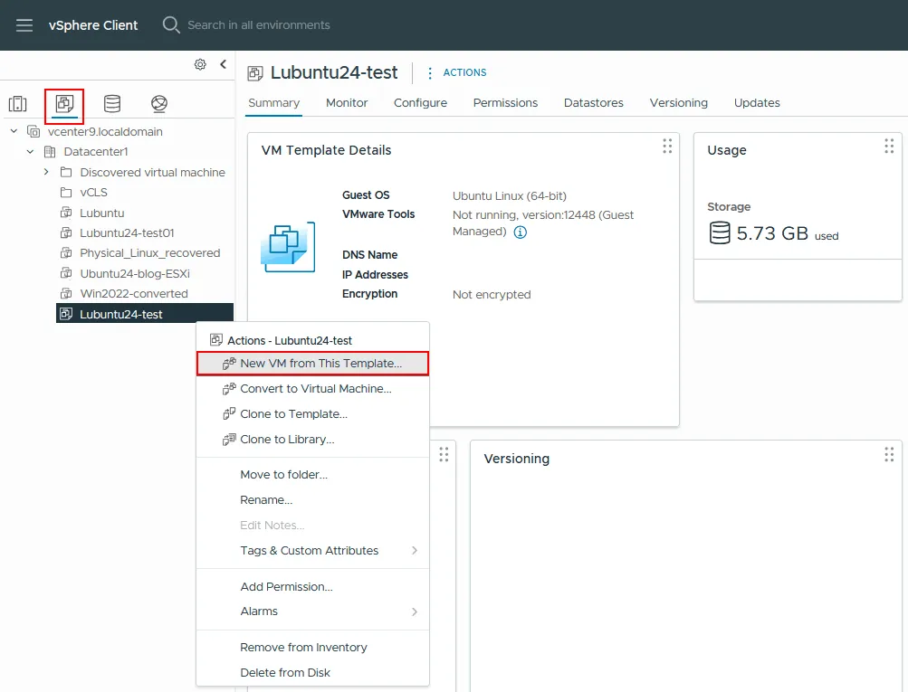Image resolution: width=908 pixels, height=692 pixels.
Task: Expand the Discovered virtual machine folder
Action: pos(46,172)
